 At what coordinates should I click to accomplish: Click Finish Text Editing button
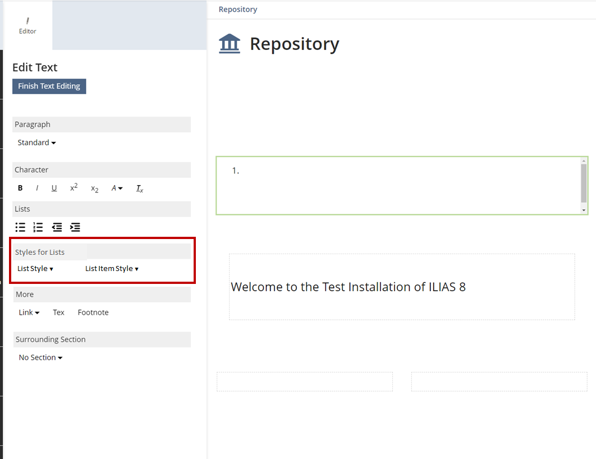click(x=49, y=86)
